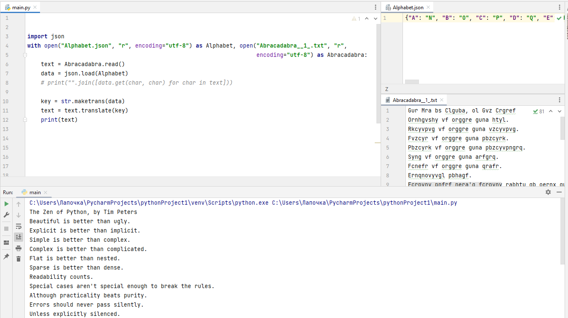The image size is (568, 318).
Task: Collapse the with-statement fold marker at line 5
Action: point(25,55)
